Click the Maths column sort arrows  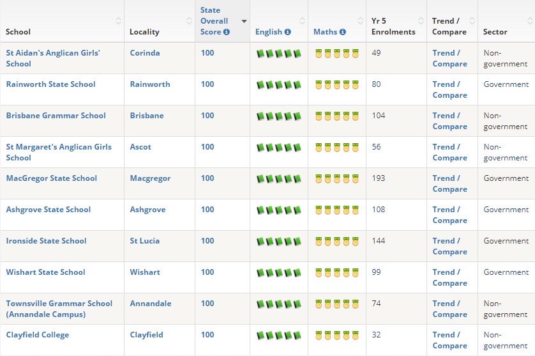tap(360, 21)
